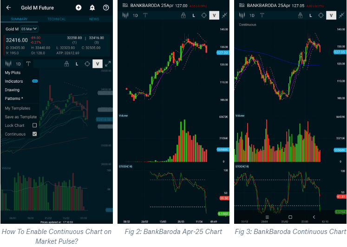Switch to NEWS tab
Viewport: 347px width, 247px height.
point(94,19)
